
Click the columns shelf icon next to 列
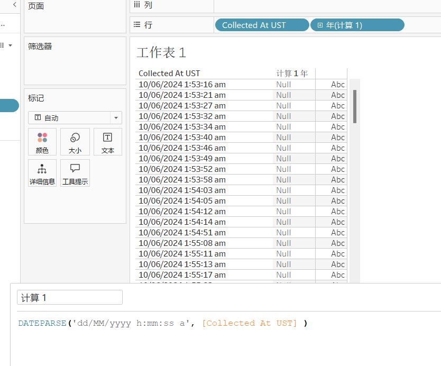pos(137,5)
